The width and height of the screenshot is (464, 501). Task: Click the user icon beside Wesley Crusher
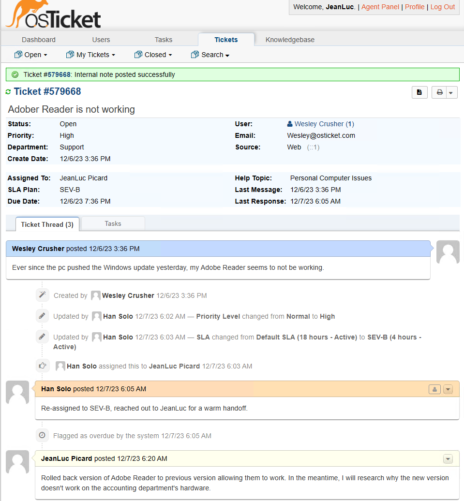click(x=290, y=124)
